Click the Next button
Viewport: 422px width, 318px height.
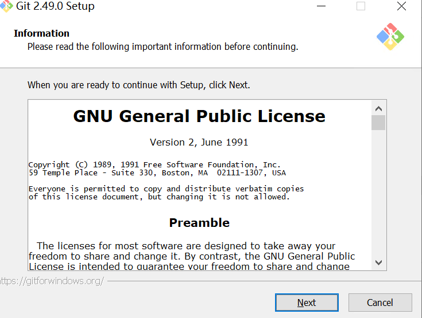click(307, 303)
